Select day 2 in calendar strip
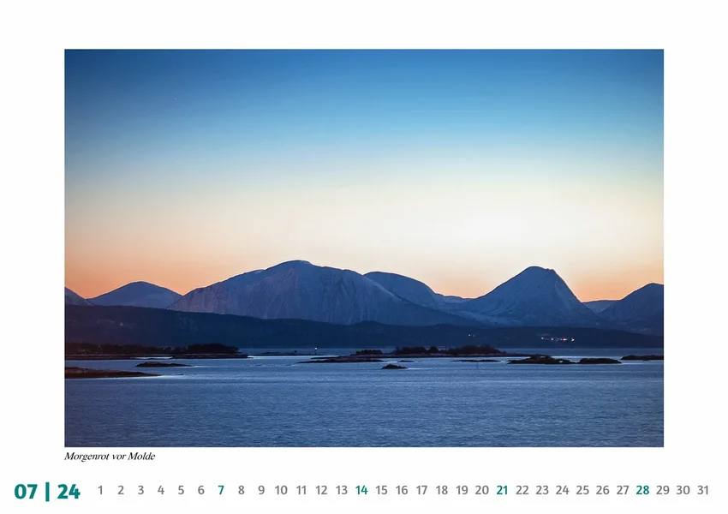Viewport: 728px width, 514px height. (x=121, y=490)
